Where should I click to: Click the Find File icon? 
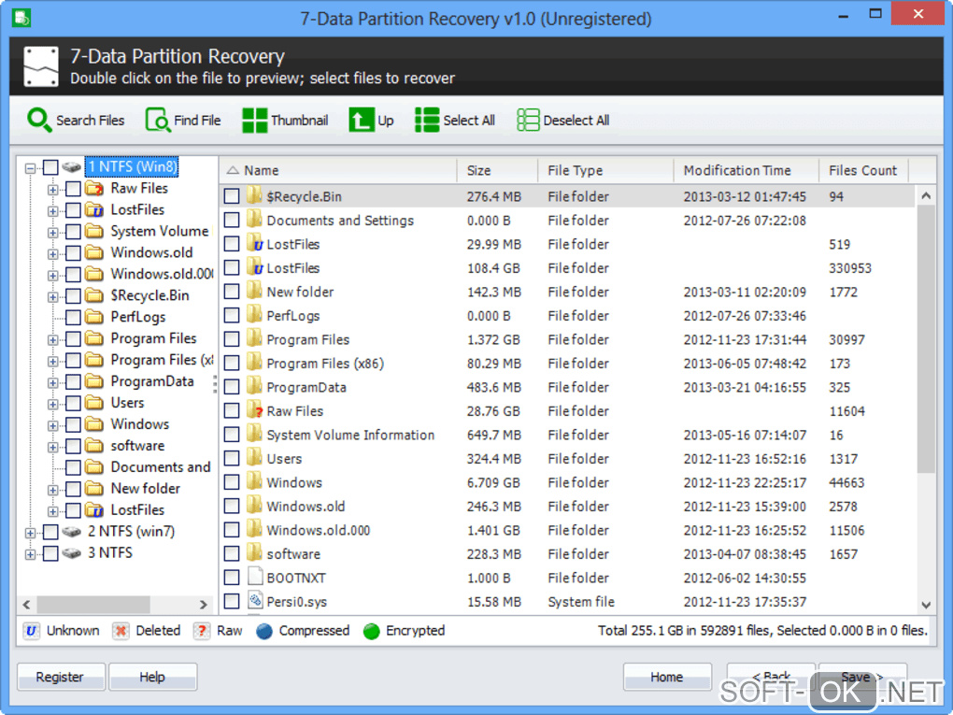click(x=157, y=120)
